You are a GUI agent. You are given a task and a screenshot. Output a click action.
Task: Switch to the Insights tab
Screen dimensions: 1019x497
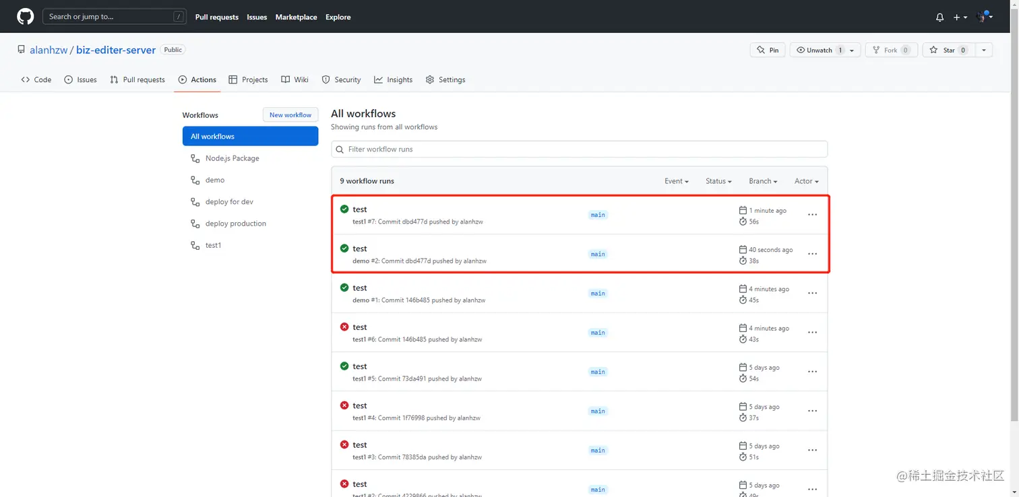coord(394,79)
